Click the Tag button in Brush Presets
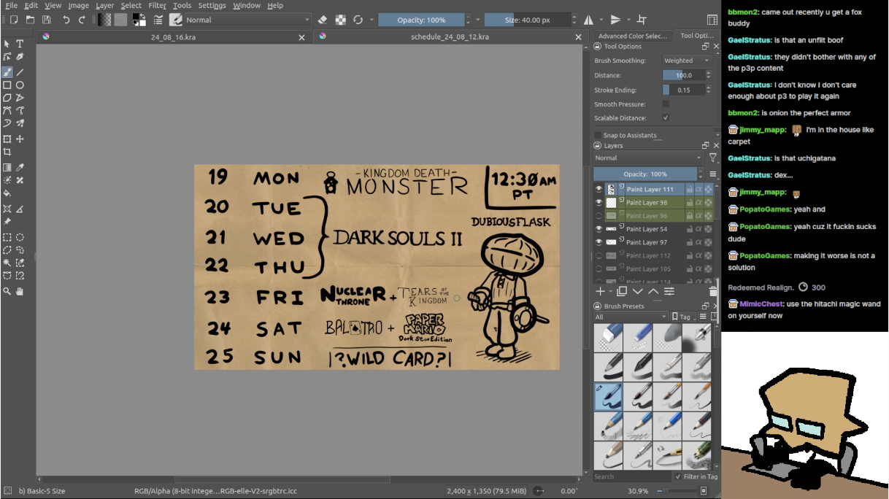 (x=685, y=317)
